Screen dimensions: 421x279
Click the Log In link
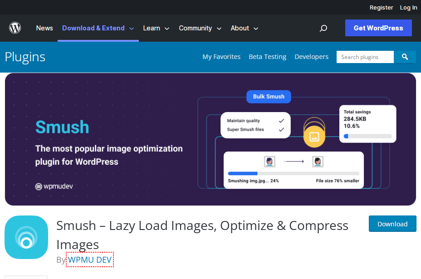408,8
